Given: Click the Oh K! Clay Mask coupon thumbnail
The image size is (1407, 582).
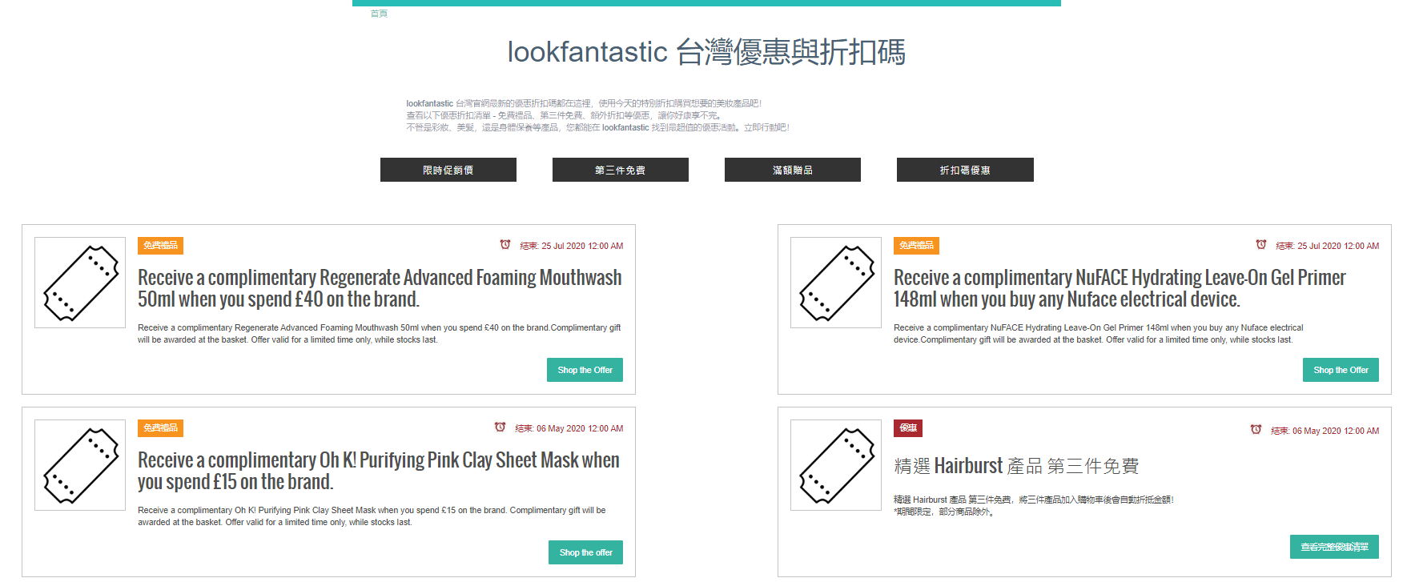Looking at the screenshot, I should click(x=80, y=465).
